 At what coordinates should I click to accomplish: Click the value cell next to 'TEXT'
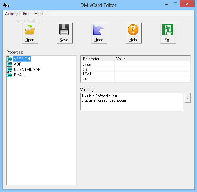click(x=152, y=74)
